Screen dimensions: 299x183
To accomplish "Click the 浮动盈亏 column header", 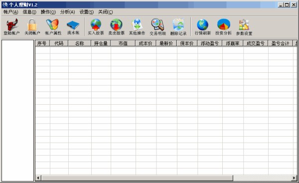I will 210,43.
